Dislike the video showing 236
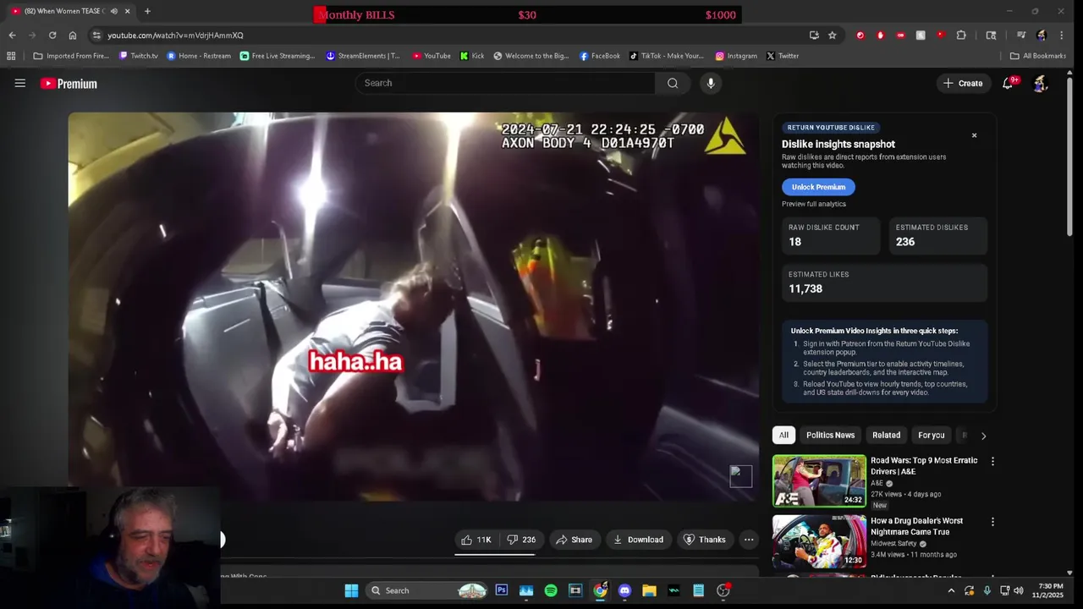This screenshot has height=609, width=1083. pyautogui.click(x=521, y=540)
